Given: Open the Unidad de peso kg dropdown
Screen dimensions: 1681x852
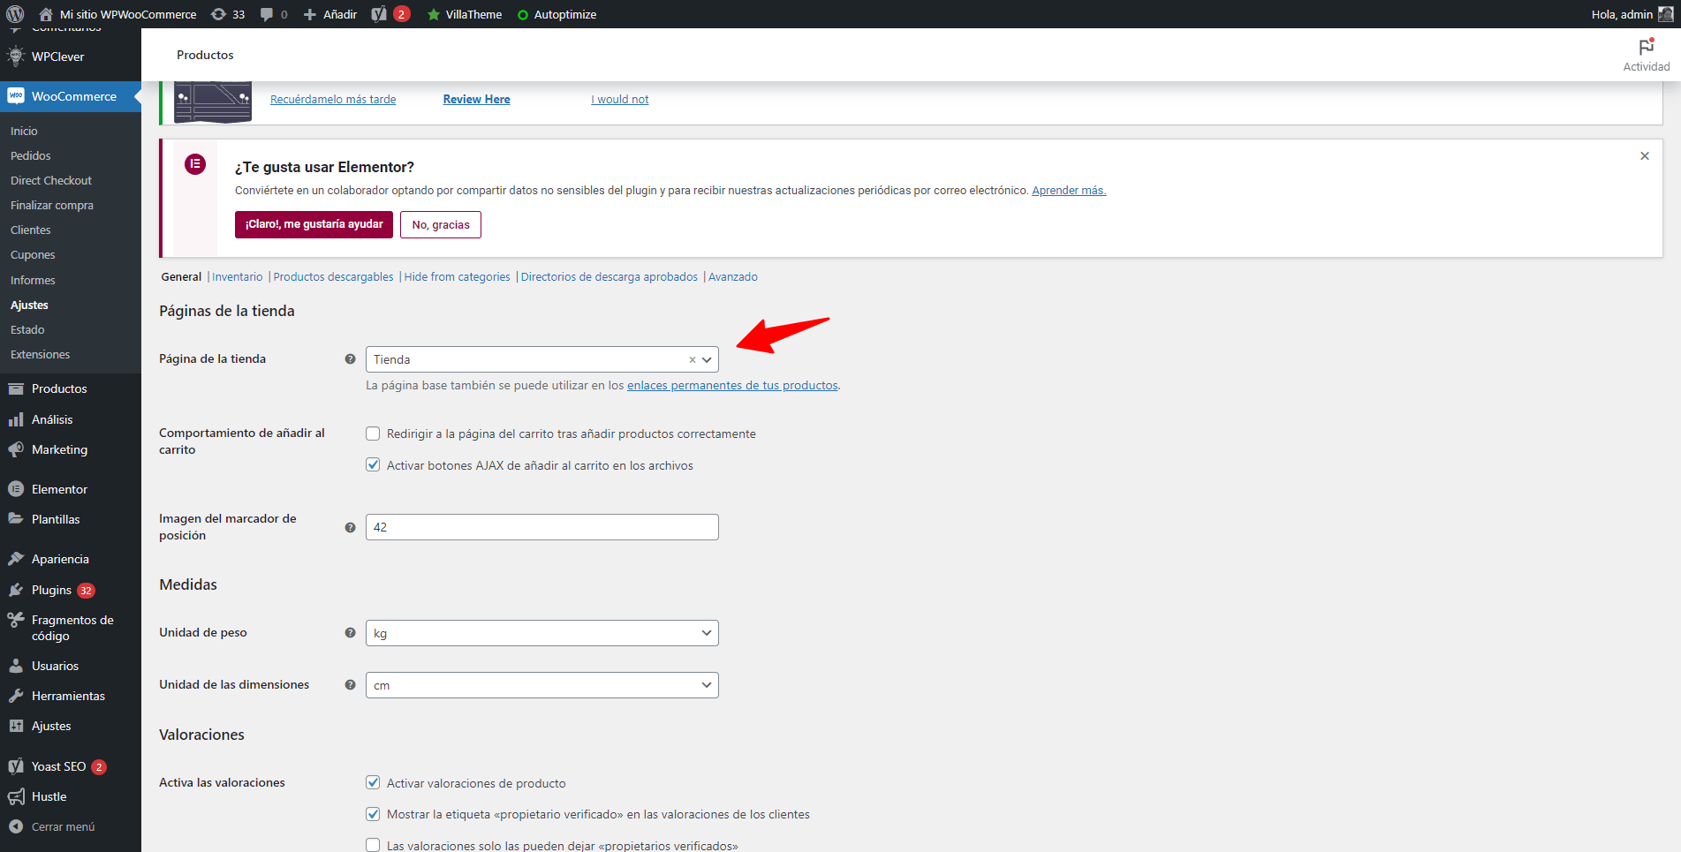Looking at the screenshot, I should coord(541,633).
